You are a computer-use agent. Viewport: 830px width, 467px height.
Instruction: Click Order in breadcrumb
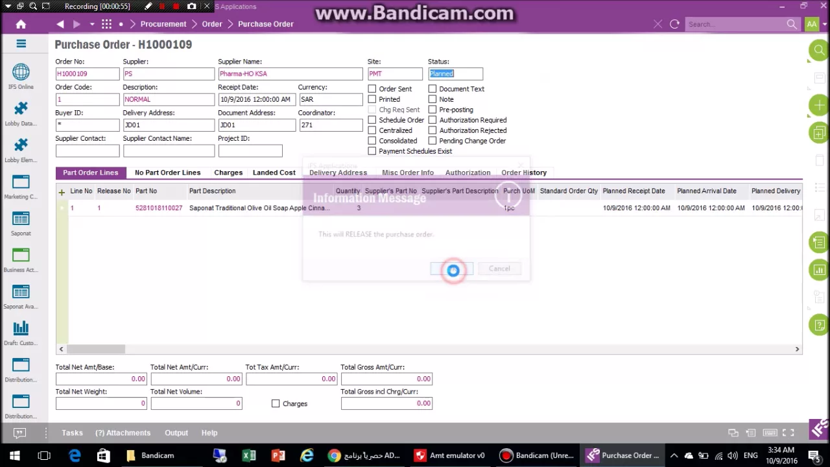tap(212, 24)
